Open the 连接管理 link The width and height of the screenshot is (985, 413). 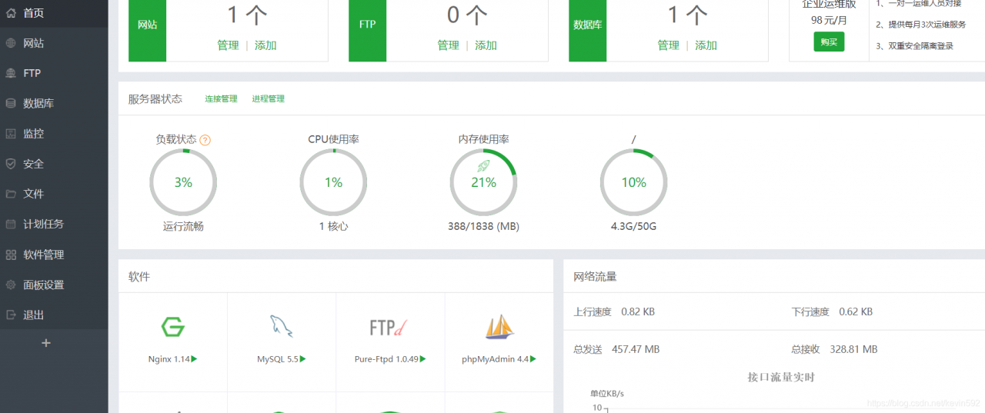pyautogui.click(x=221, y=99)
